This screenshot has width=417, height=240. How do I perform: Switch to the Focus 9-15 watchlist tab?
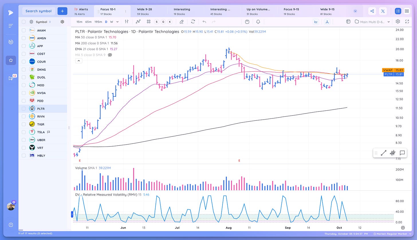[295, 11]
